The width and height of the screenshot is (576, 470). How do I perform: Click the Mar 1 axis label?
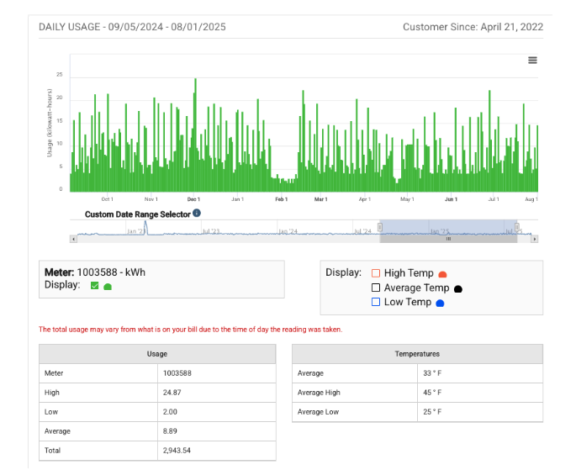click(320, 199)
